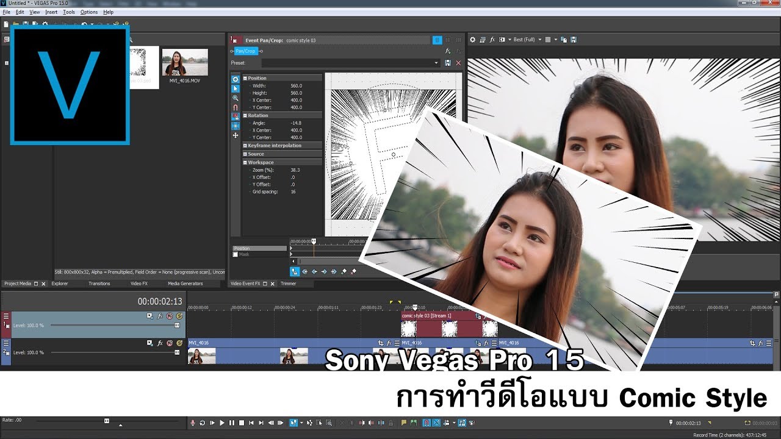Toggle Lock Aspect Ratio in Pan/Crop sidebar
The height and width of the screenshot is (439, 781).
[236, 116]
